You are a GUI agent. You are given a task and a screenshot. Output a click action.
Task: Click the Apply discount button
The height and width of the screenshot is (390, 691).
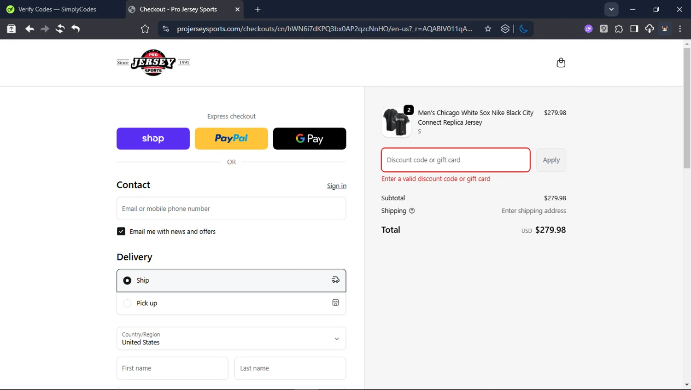(x=551, y=160)
